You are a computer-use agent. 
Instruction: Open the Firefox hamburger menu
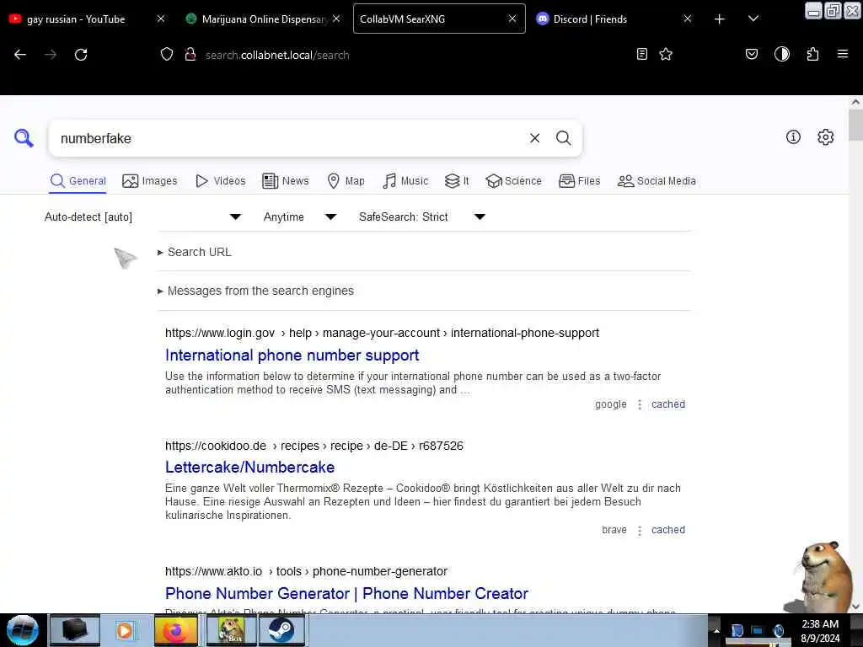843,54
